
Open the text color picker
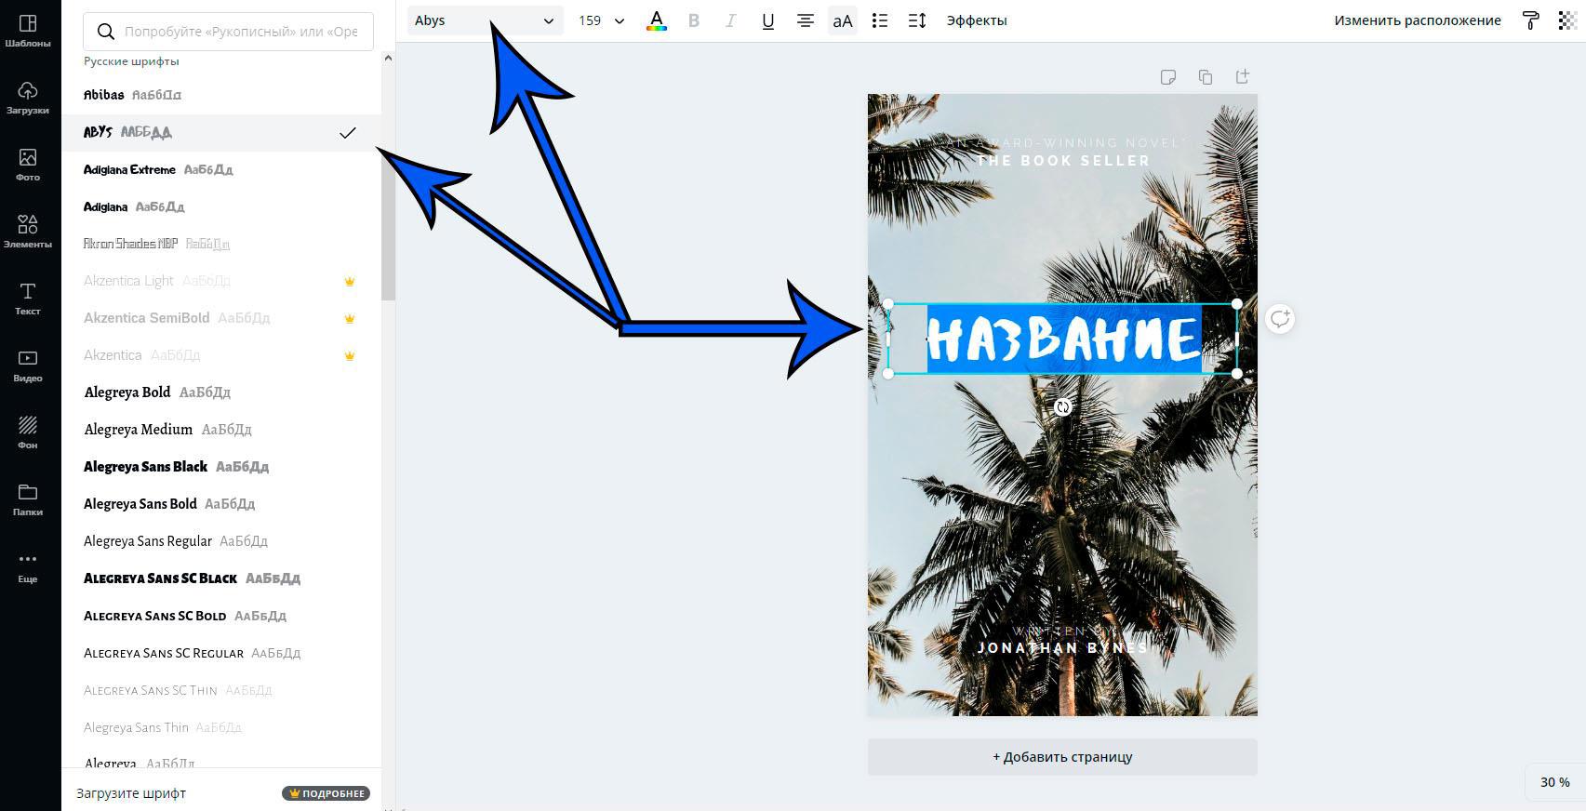point(657,20)
